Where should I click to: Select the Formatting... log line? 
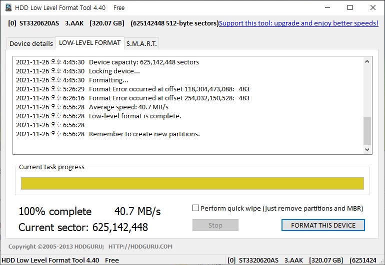[72, 80]
